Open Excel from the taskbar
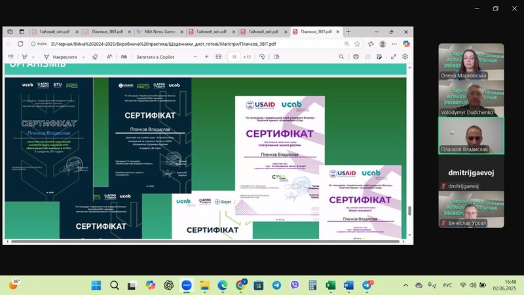 click(331, 285)
